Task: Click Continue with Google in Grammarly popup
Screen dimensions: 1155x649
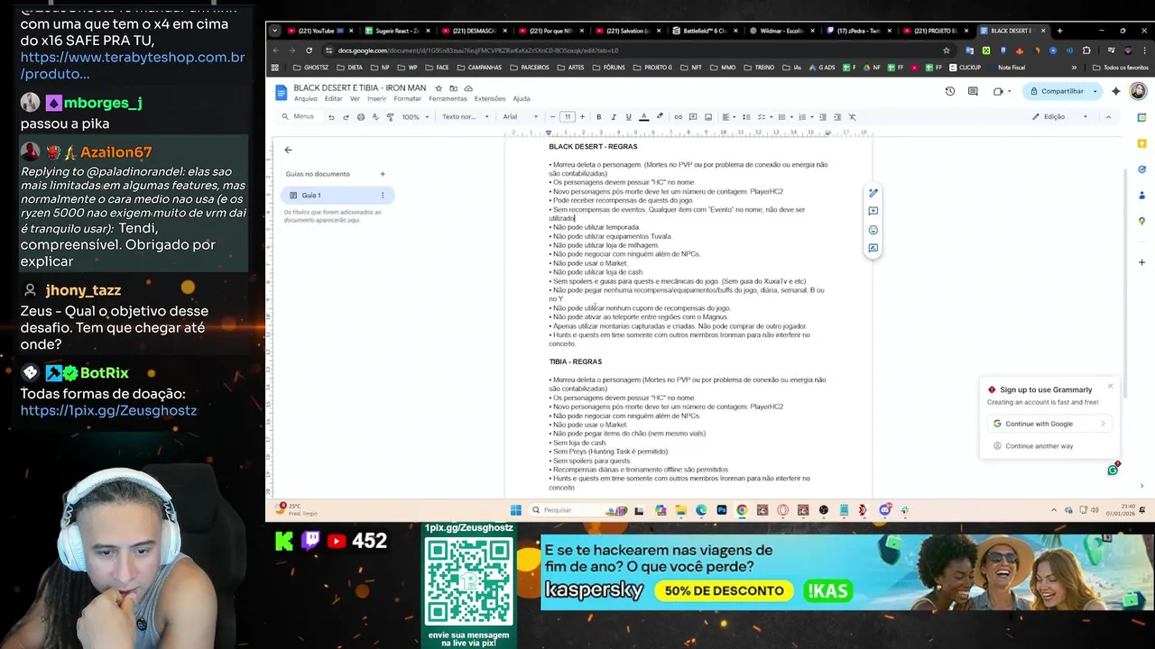Action: pyautogui.click(x=1049, y=424)
